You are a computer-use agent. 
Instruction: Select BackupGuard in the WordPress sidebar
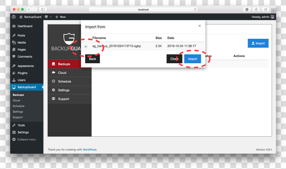pos(27,87)
